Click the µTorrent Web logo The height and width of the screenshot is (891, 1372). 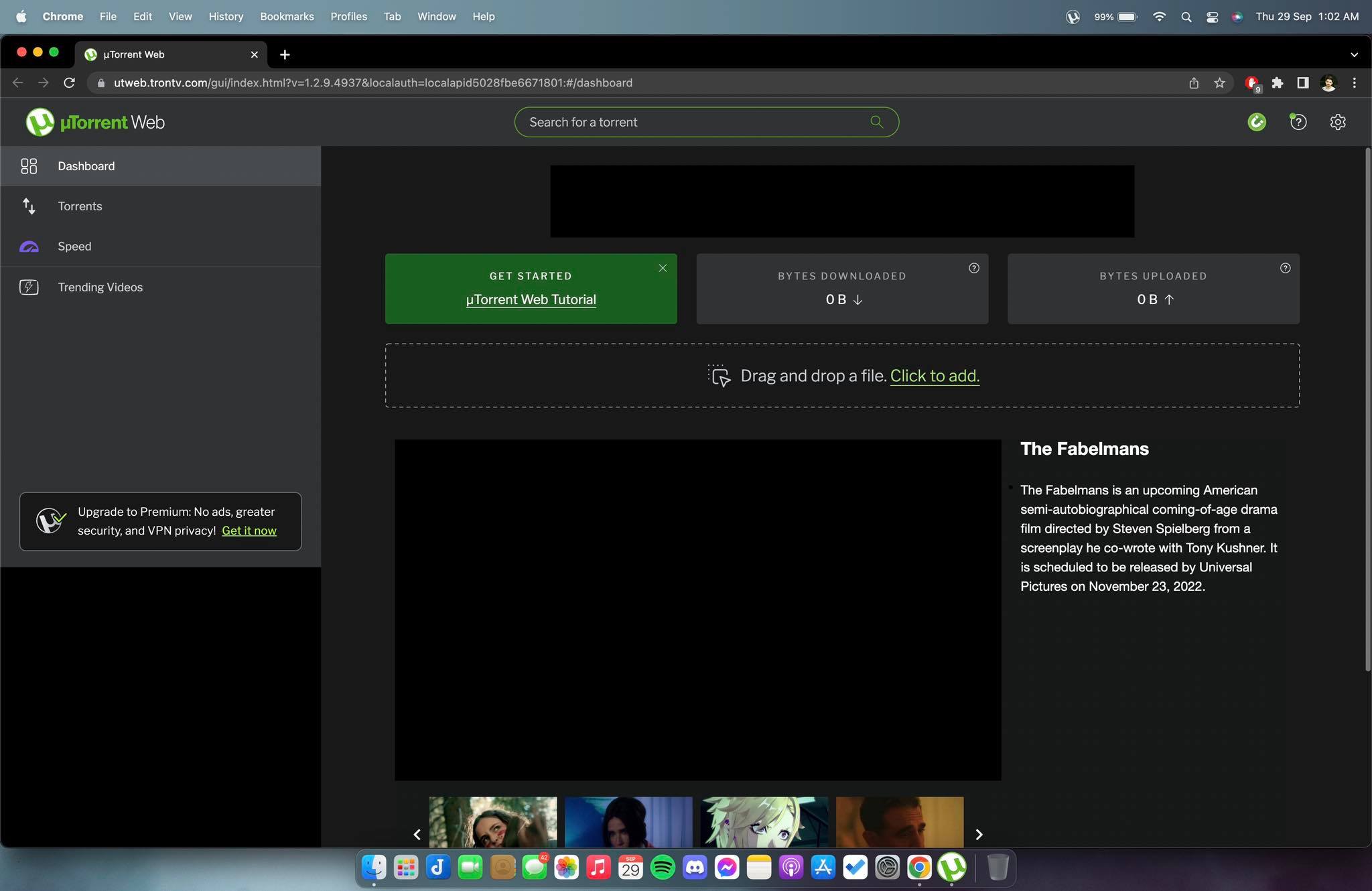(x=95, y=122)
